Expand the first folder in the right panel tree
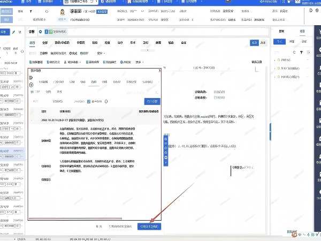This screenshot has height=241, width=321. tap(275, 60)
